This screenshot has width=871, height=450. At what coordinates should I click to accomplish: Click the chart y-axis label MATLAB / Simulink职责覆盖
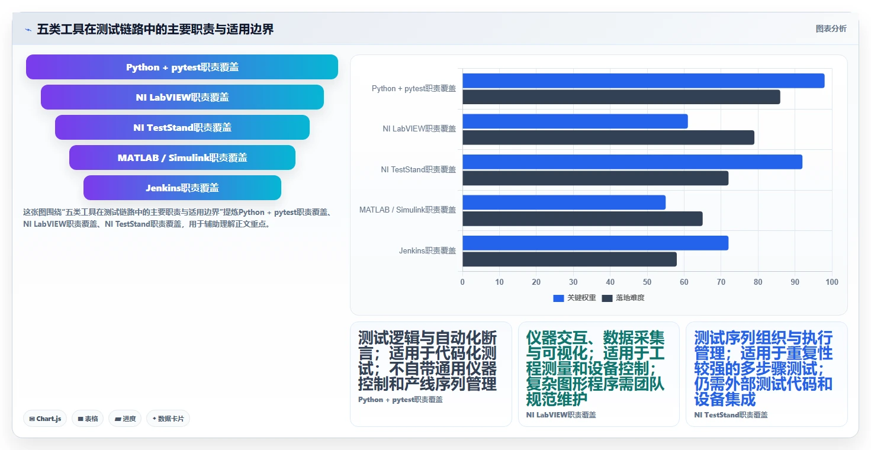pos(408,210)
